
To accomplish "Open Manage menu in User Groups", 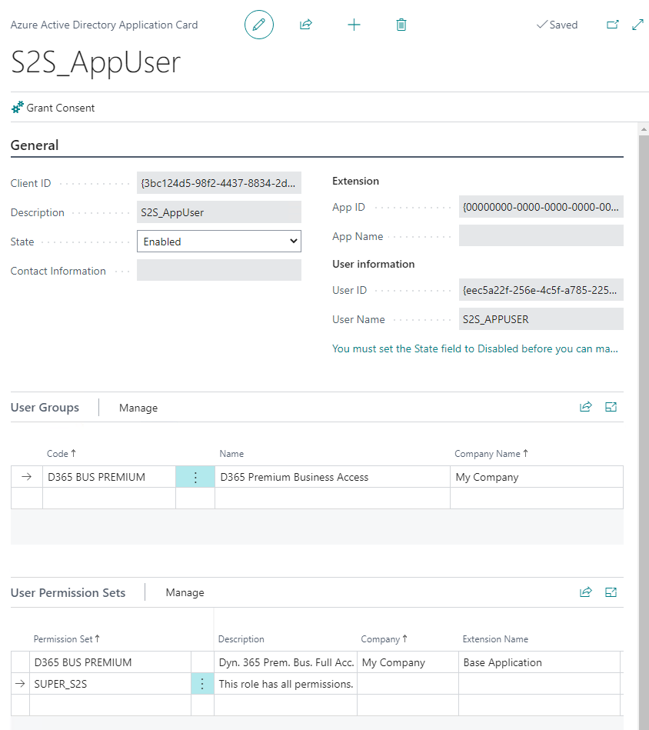I will point(138,408).
